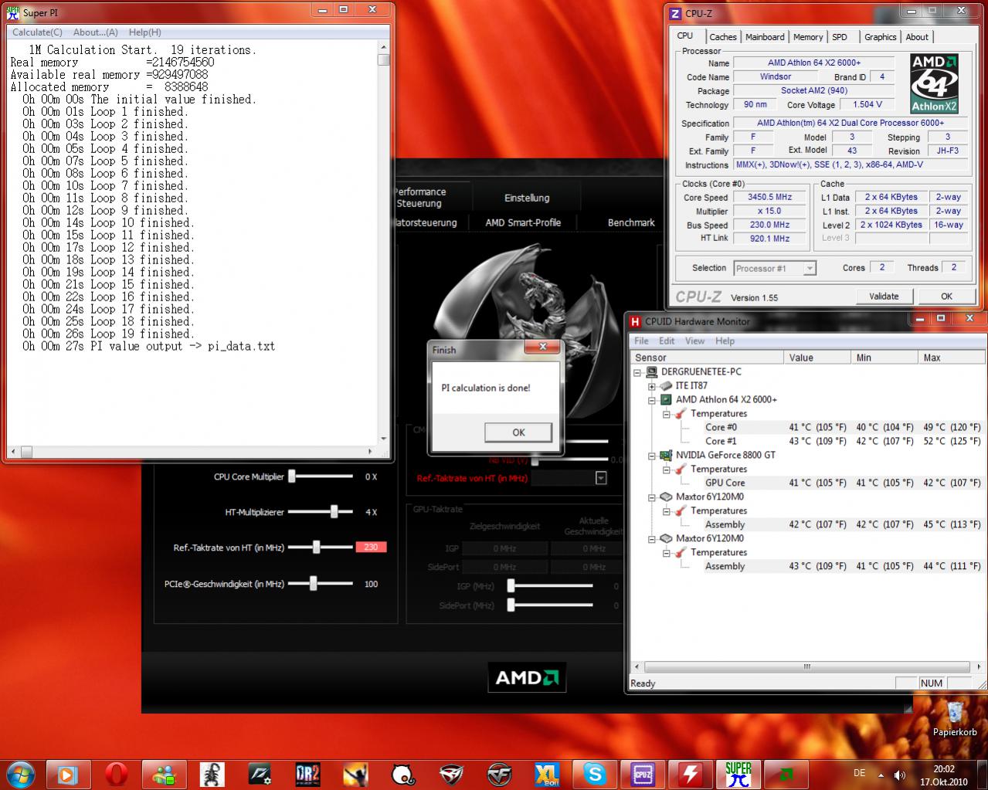Open the AMD Smart-Profile tab in OverDrive

click(x=523, y=222)
